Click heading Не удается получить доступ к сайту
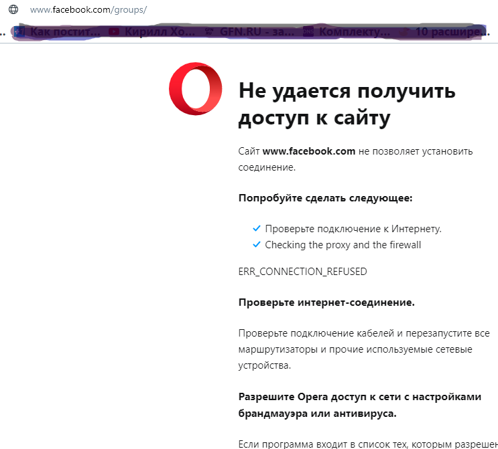This screenshot has width=498, height=449. tap(347, 105)
